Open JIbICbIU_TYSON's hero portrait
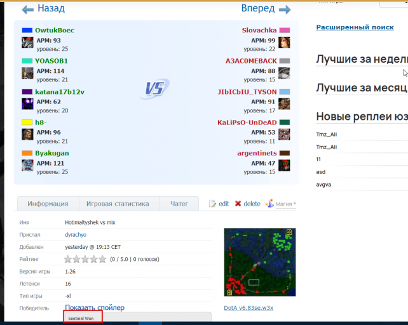This screenshot has width=408, height=325. coord(284,103)
